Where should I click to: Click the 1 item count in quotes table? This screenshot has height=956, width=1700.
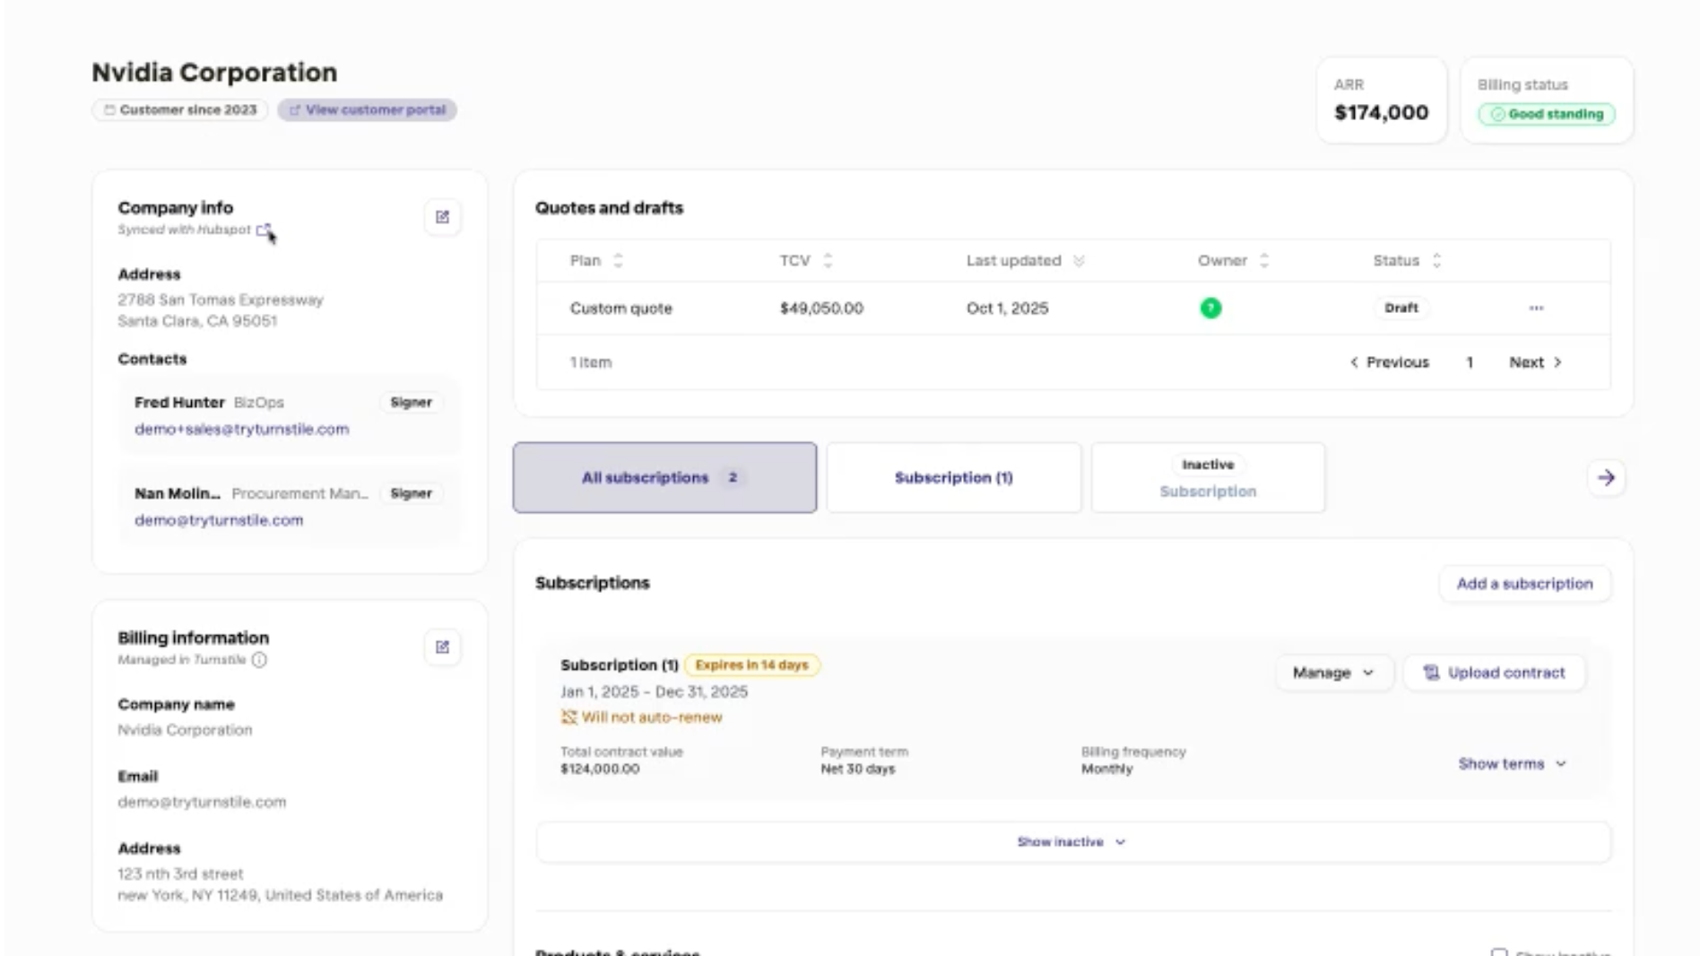590,362
